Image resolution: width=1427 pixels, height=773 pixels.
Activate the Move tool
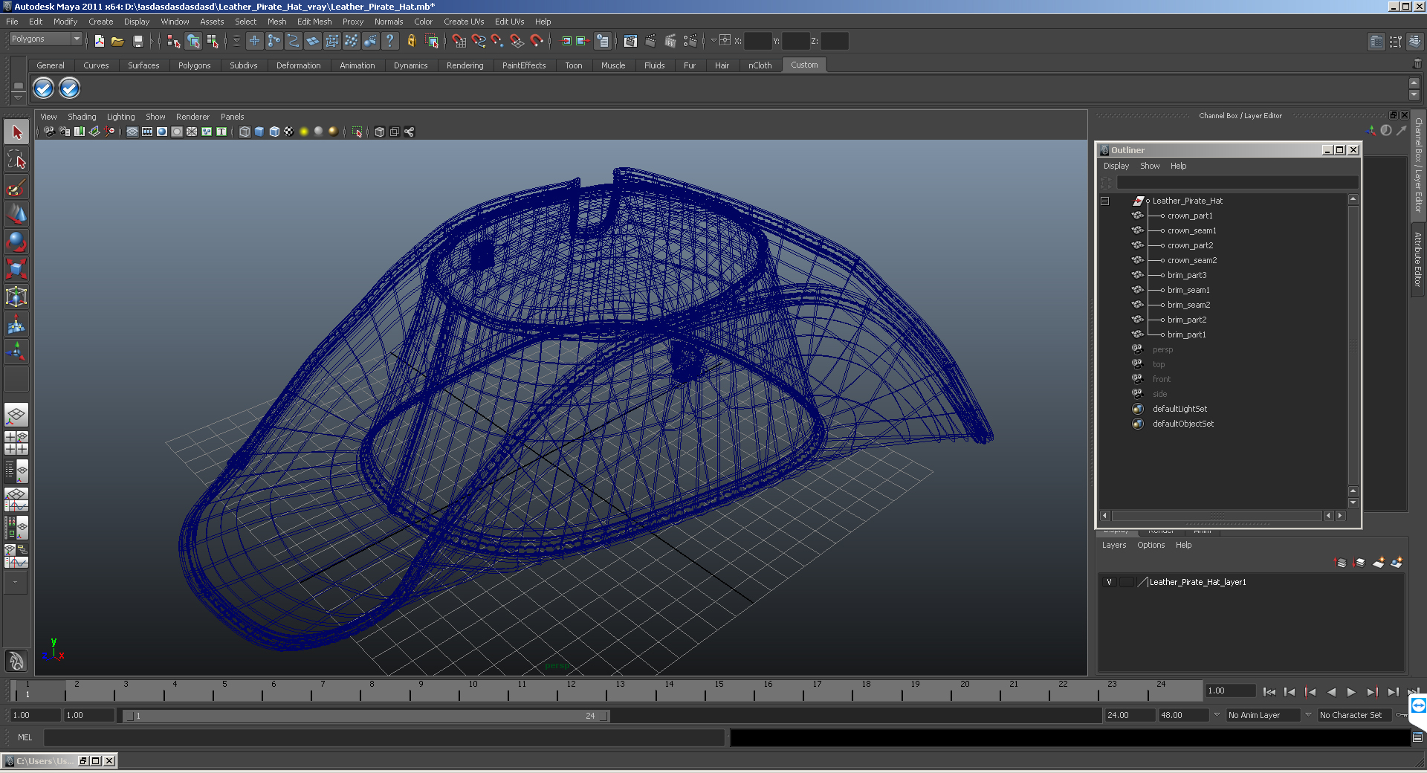pos(16,215)
